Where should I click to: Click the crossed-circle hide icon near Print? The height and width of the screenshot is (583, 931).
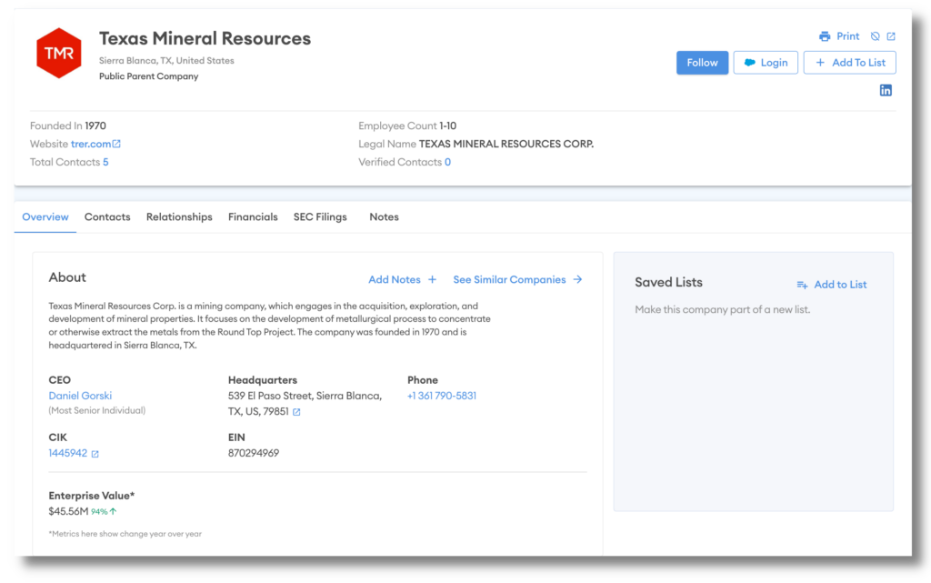[875, 36]
